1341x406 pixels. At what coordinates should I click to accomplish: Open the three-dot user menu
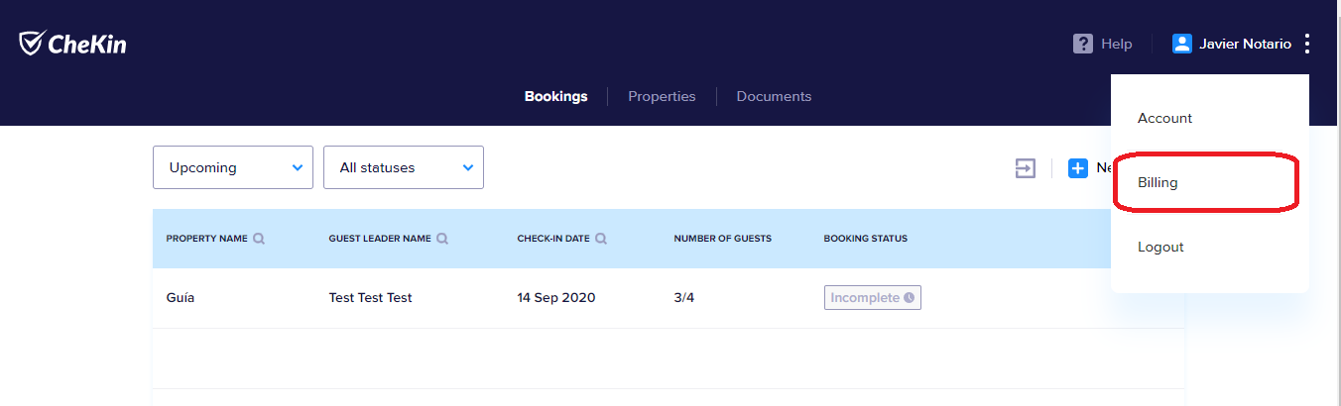1307,44
